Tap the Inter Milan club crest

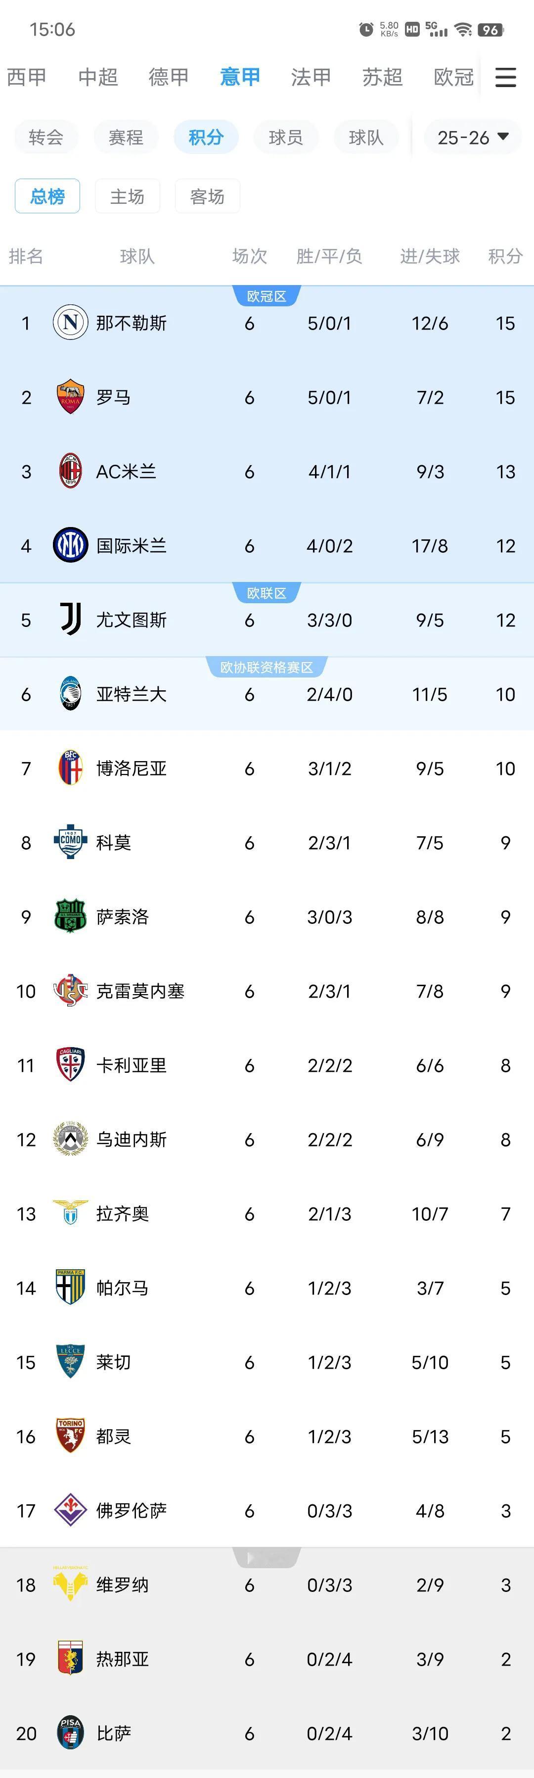[70, 545]
